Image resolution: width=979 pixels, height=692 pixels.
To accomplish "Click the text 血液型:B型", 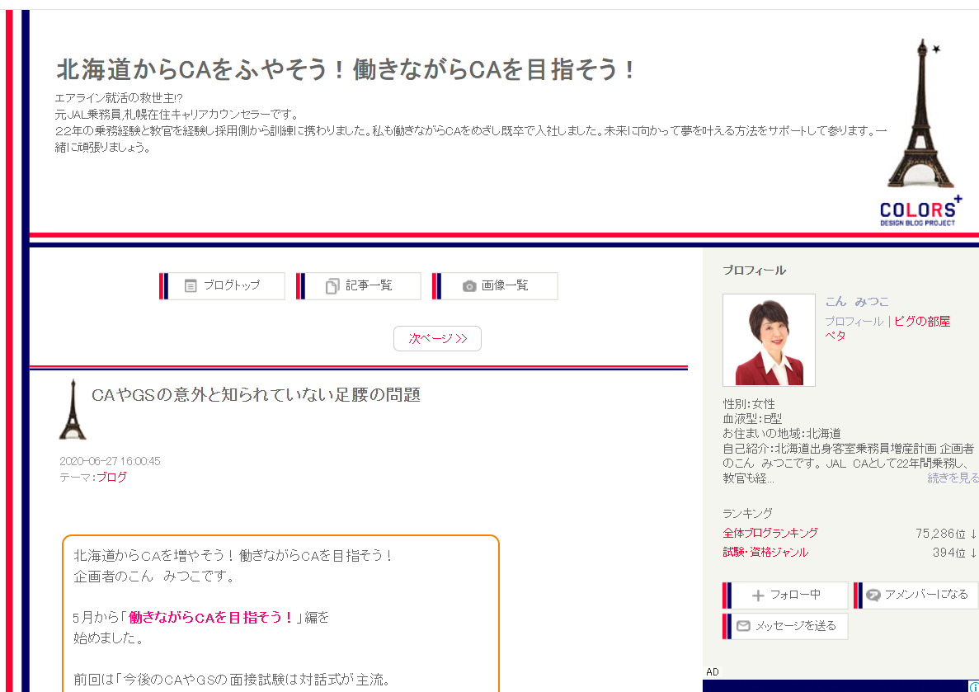I will pos(752,418).
